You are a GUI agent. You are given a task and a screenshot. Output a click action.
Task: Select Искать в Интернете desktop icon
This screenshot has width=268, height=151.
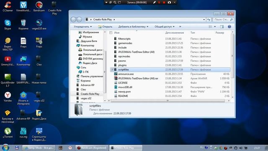[x=23, y=99]
